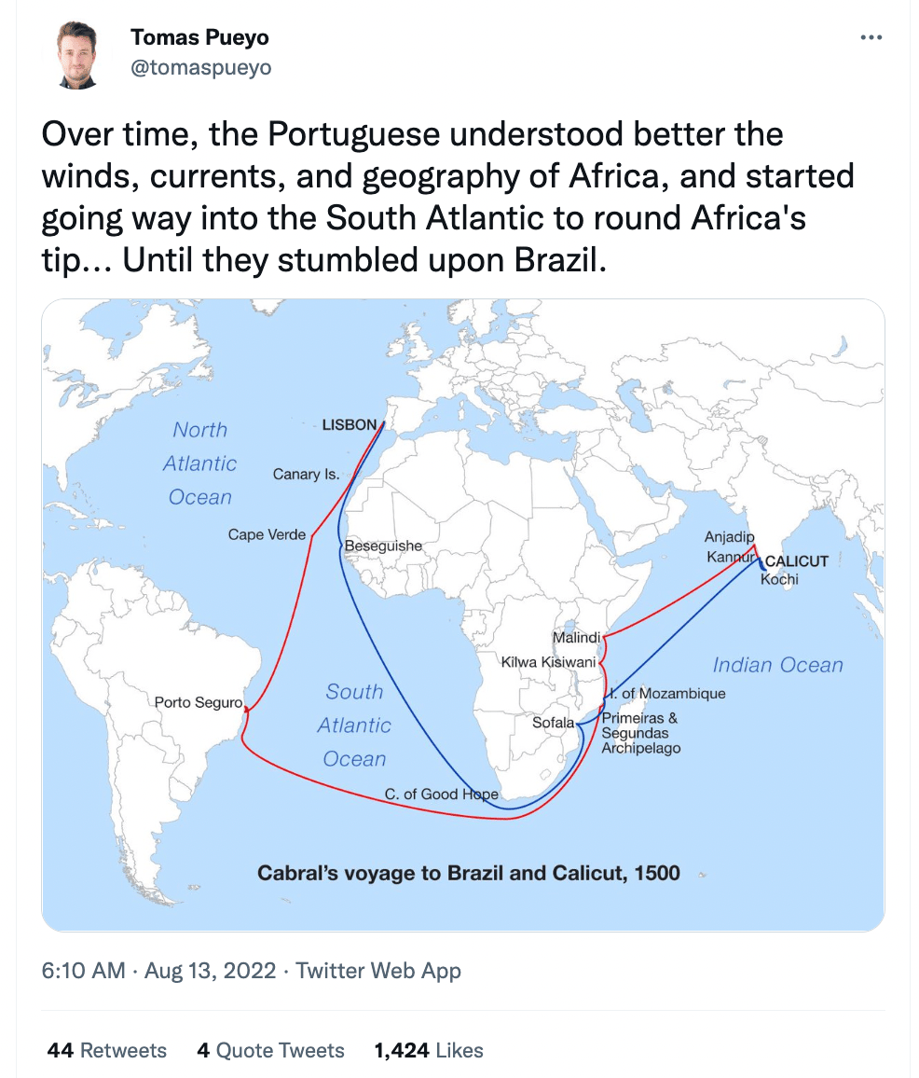Click the Indian Ocean label on map
Image resolution: width=919 pixels, height=1078 pixels.
pyautogui.click(x=777, y=665)
